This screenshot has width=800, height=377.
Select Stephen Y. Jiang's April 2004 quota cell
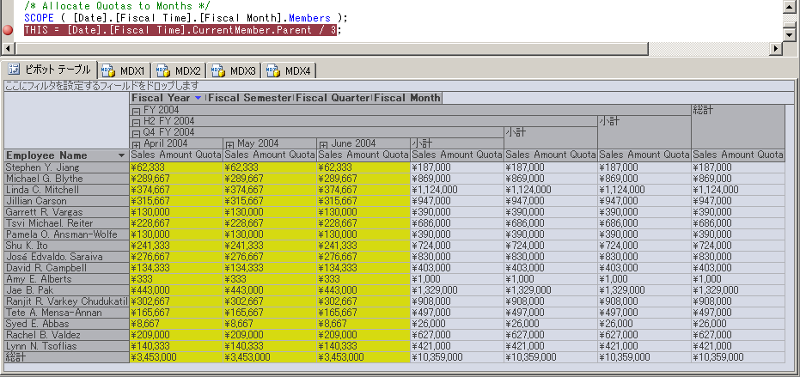(176, 167)
